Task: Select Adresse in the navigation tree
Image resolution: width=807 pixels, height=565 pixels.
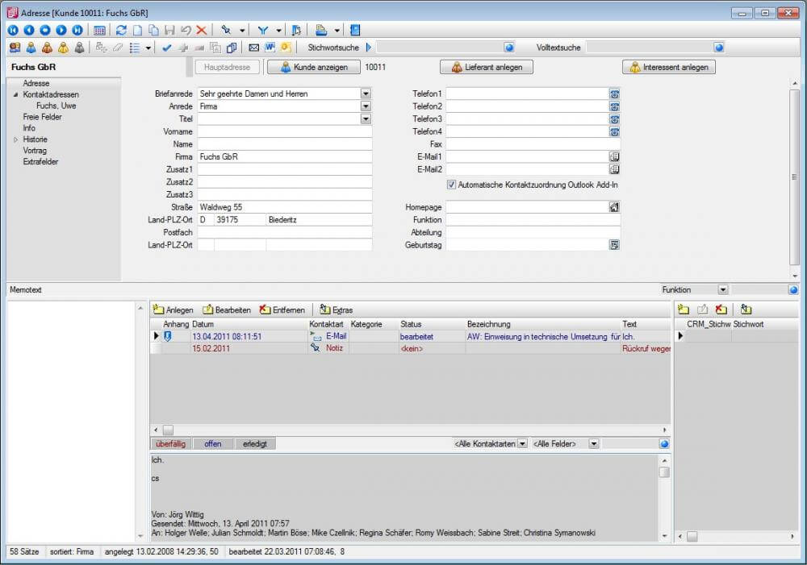Action: pos(36,83)
